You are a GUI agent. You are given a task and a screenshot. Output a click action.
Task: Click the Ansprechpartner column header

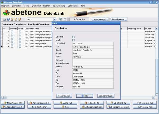click(136, 29)
